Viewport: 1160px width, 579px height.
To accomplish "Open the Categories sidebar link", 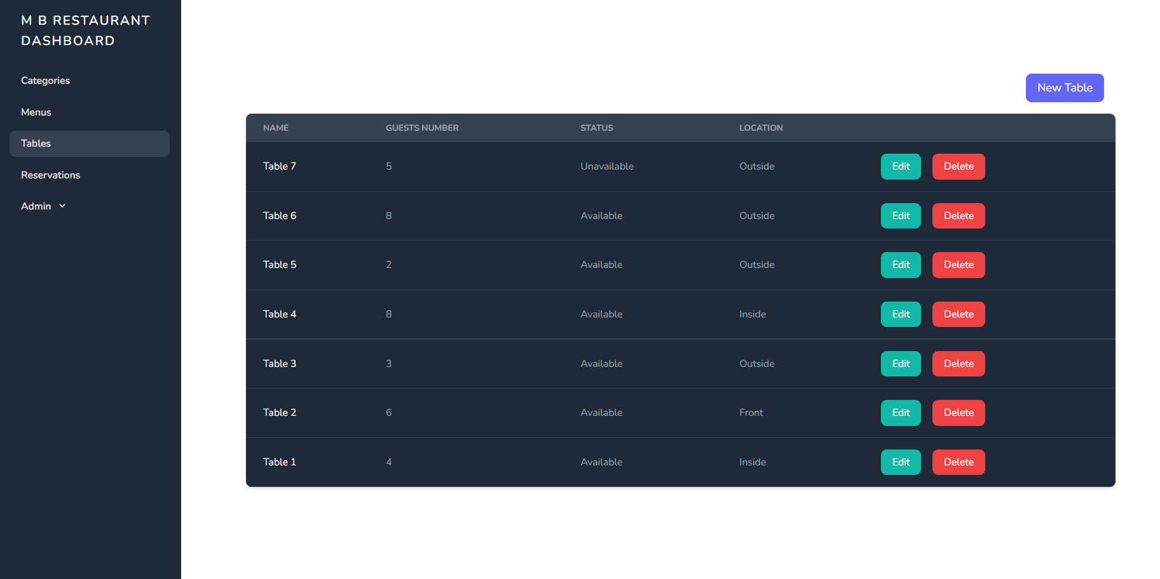I will (90, 81).
